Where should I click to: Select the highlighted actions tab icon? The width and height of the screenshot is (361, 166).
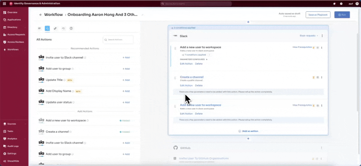[47, 28]
